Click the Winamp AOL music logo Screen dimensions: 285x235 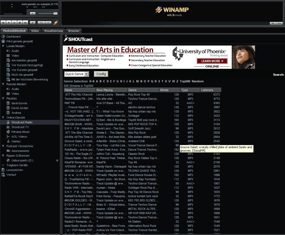coord(172,11)
